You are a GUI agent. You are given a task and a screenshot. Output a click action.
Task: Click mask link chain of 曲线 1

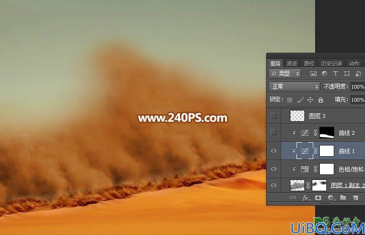pos(316,151)
